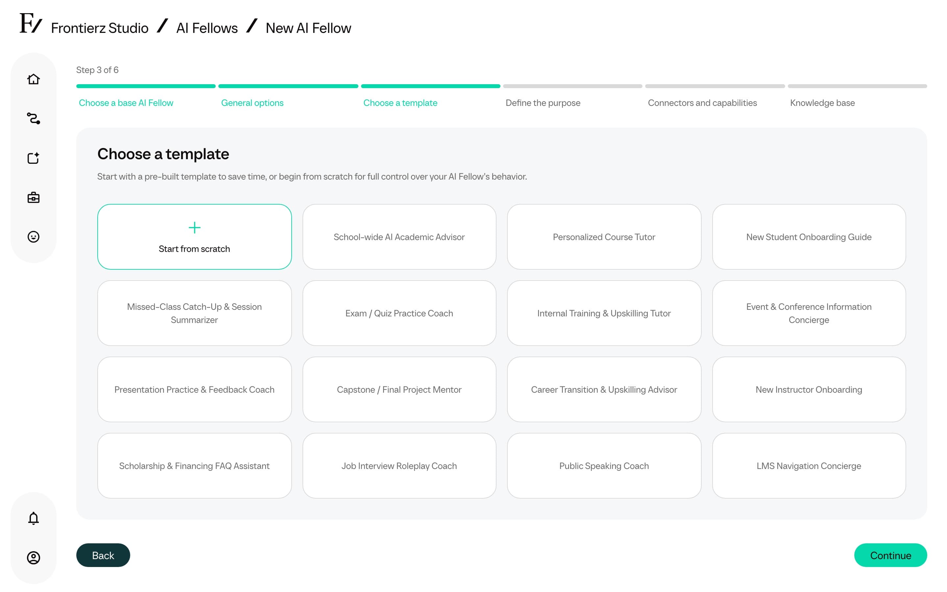
Task: Open the briefcase icon in sidebar
Action: point(33,197)
